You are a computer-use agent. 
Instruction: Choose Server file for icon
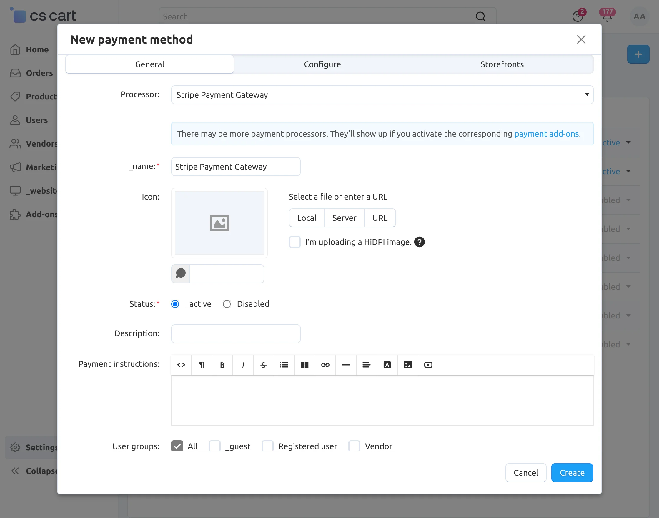pyautogui.click(x=344, y=218)
